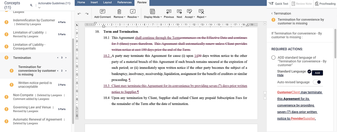Click previous arrow on Termination row
Screen dimensions: 337x132
tap(58, 57)
